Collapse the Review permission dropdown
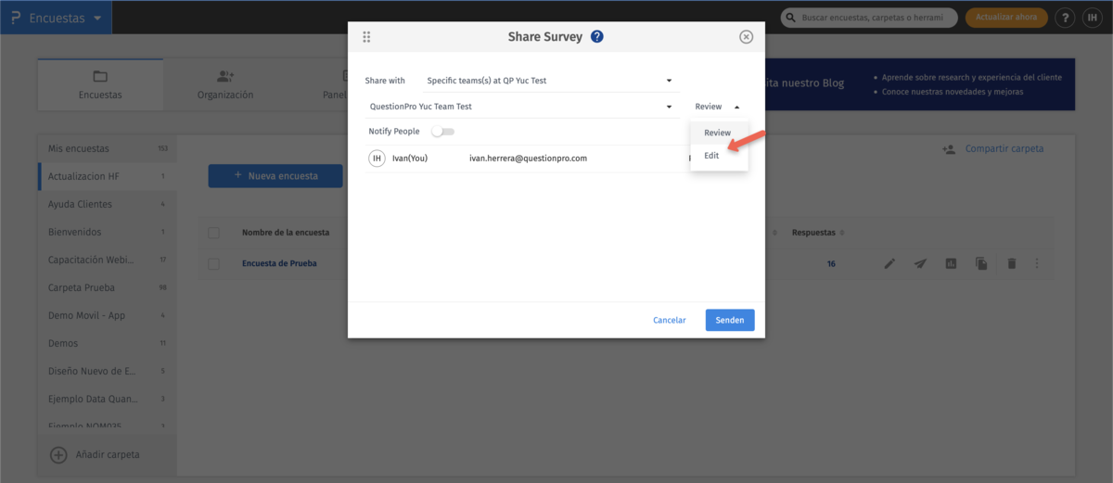 (x=717, y=107)
